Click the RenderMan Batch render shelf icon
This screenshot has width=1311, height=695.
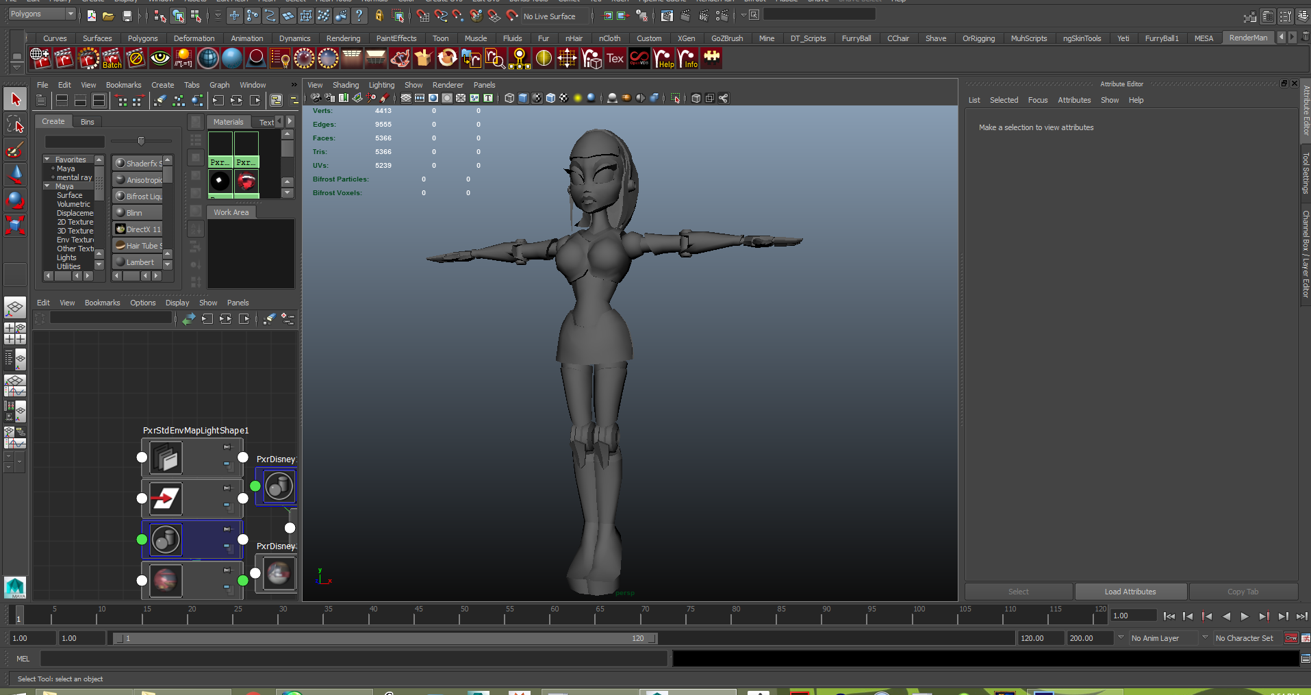click(x=112, y=59)
